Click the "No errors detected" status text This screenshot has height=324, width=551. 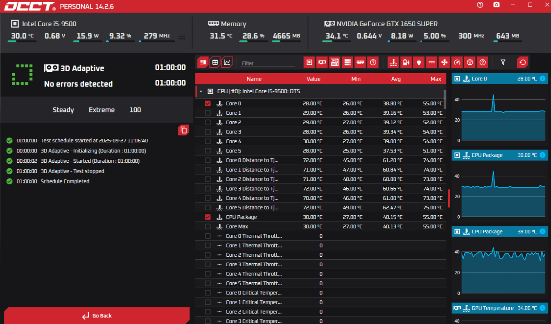pos(78,84)
